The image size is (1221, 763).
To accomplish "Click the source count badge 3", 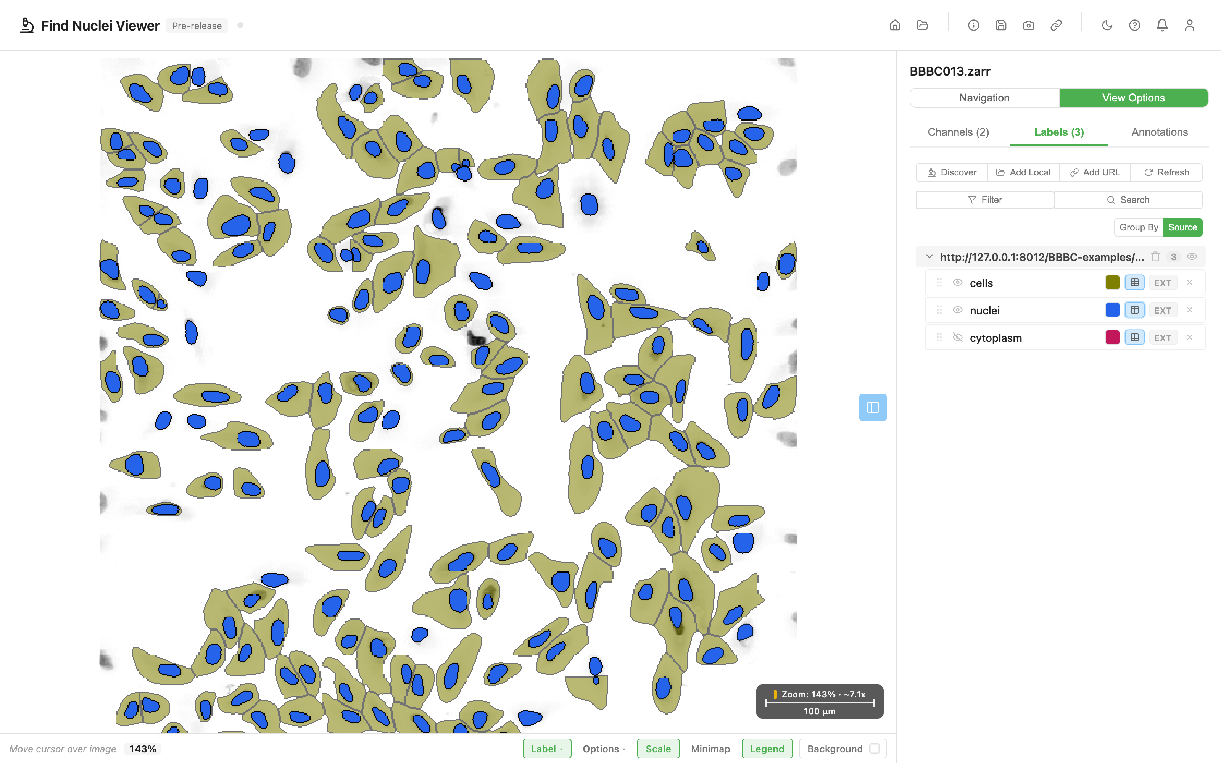I will pos(1174,257).
